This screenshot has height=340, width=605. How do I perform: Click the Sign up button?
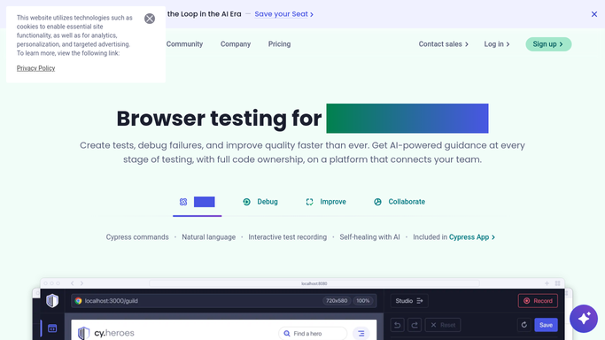(548, 44)
